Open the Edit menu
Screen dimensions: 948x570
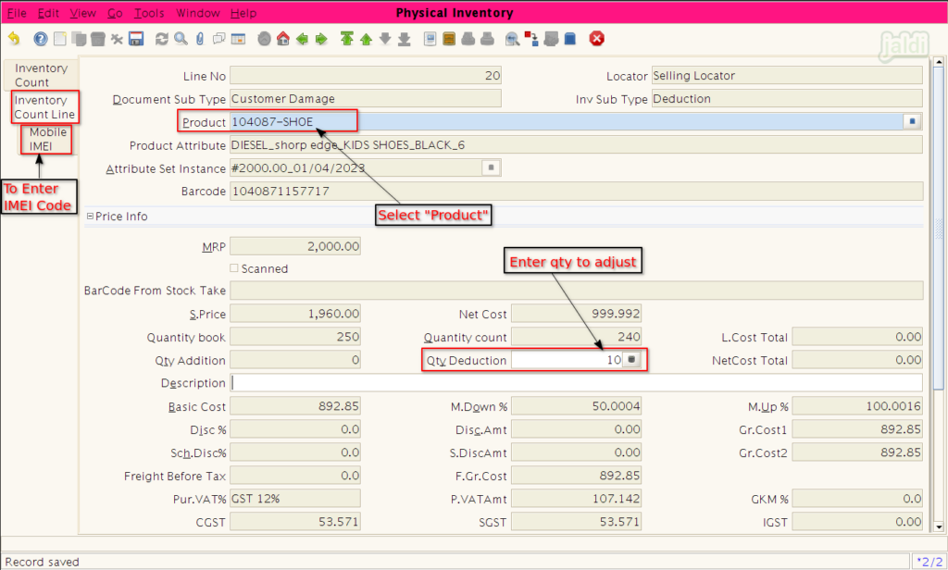coord(48,13)
